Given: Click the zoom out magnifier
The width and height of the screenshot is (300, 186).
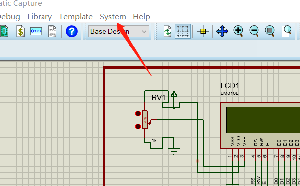Looking at the screenshot, I should pyautogui.click(x=254, y=31).
